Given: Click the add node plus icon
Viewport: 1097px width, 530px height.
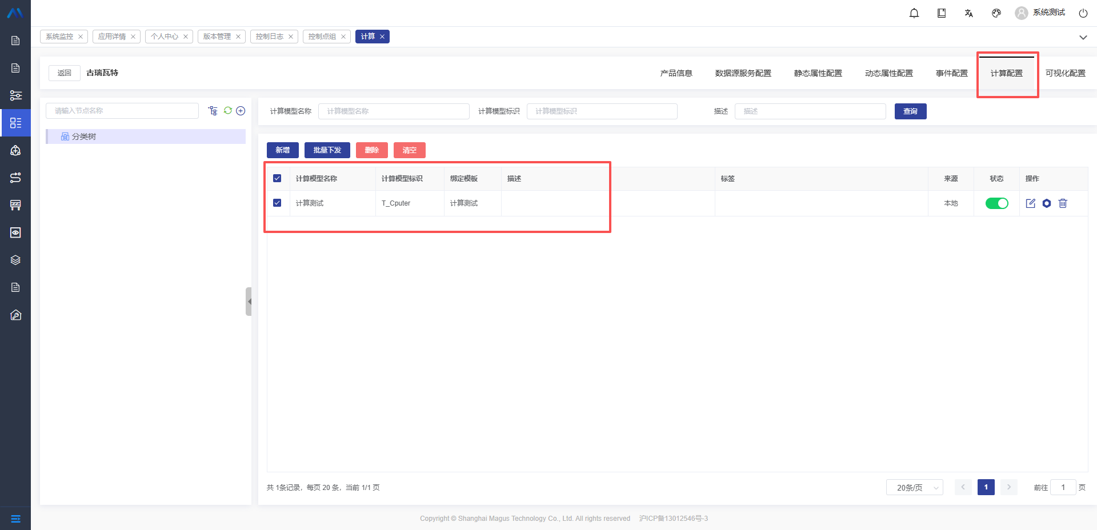Looking at the screenshot, I should (241, 111).
